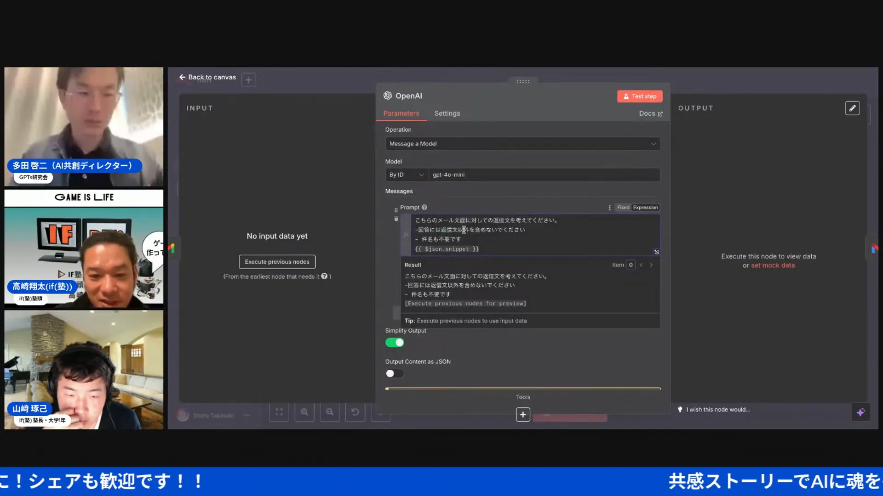Click the Shota Takasaki user avatar
Viewport: 883px width, 496px height.
[x=183, y=416]
